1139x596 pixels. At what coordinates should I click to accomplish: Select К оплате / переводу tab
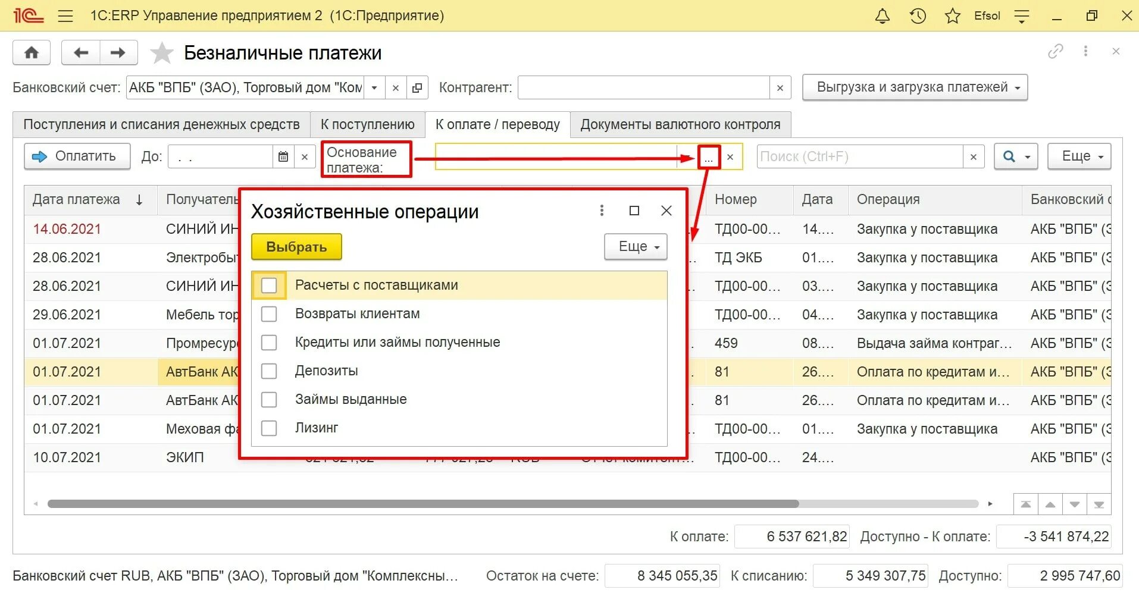497,124
